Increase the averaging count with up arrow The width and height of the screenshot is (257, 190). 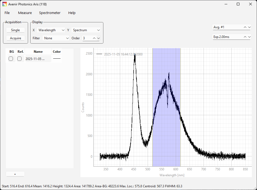[245, 27]
